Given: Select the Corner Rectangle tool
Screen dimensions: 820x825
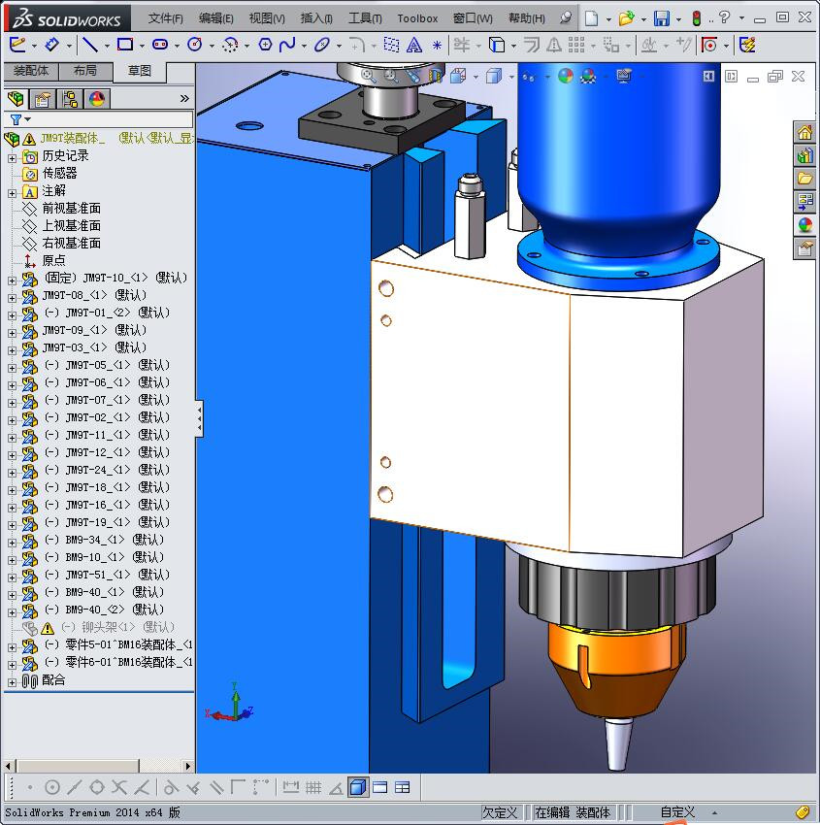Looking at the screenshot, I should click(125, 45).
